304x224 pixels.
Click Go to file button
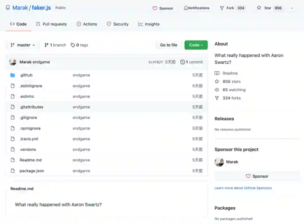pos(169,45)
